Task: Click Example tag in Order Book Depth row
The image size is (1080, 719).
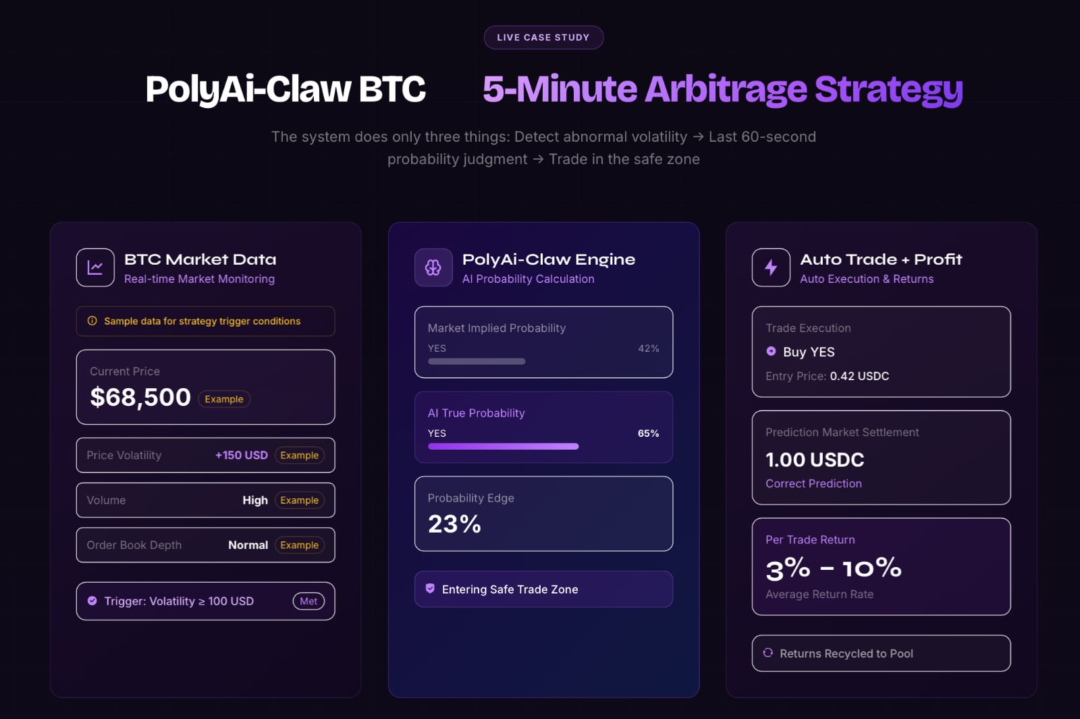Action: [x=299, y=545]
